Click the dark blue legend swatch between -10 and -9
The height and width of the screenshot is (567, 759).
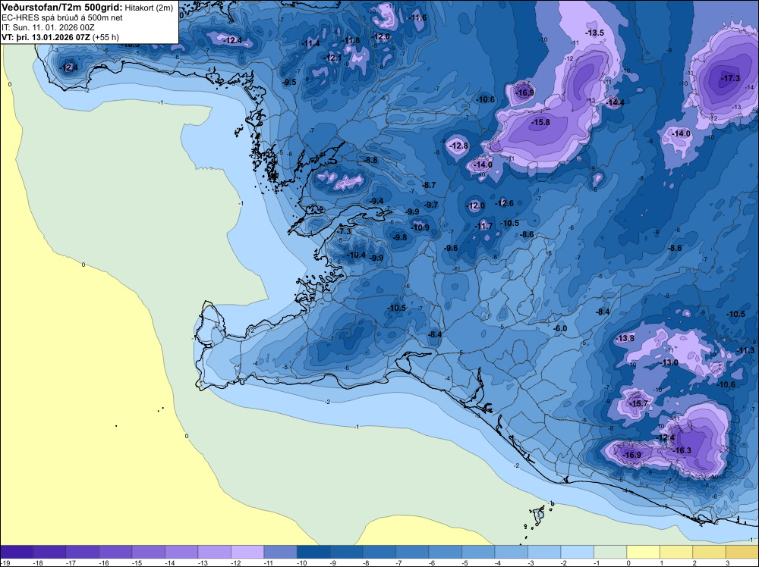[313, 552]
